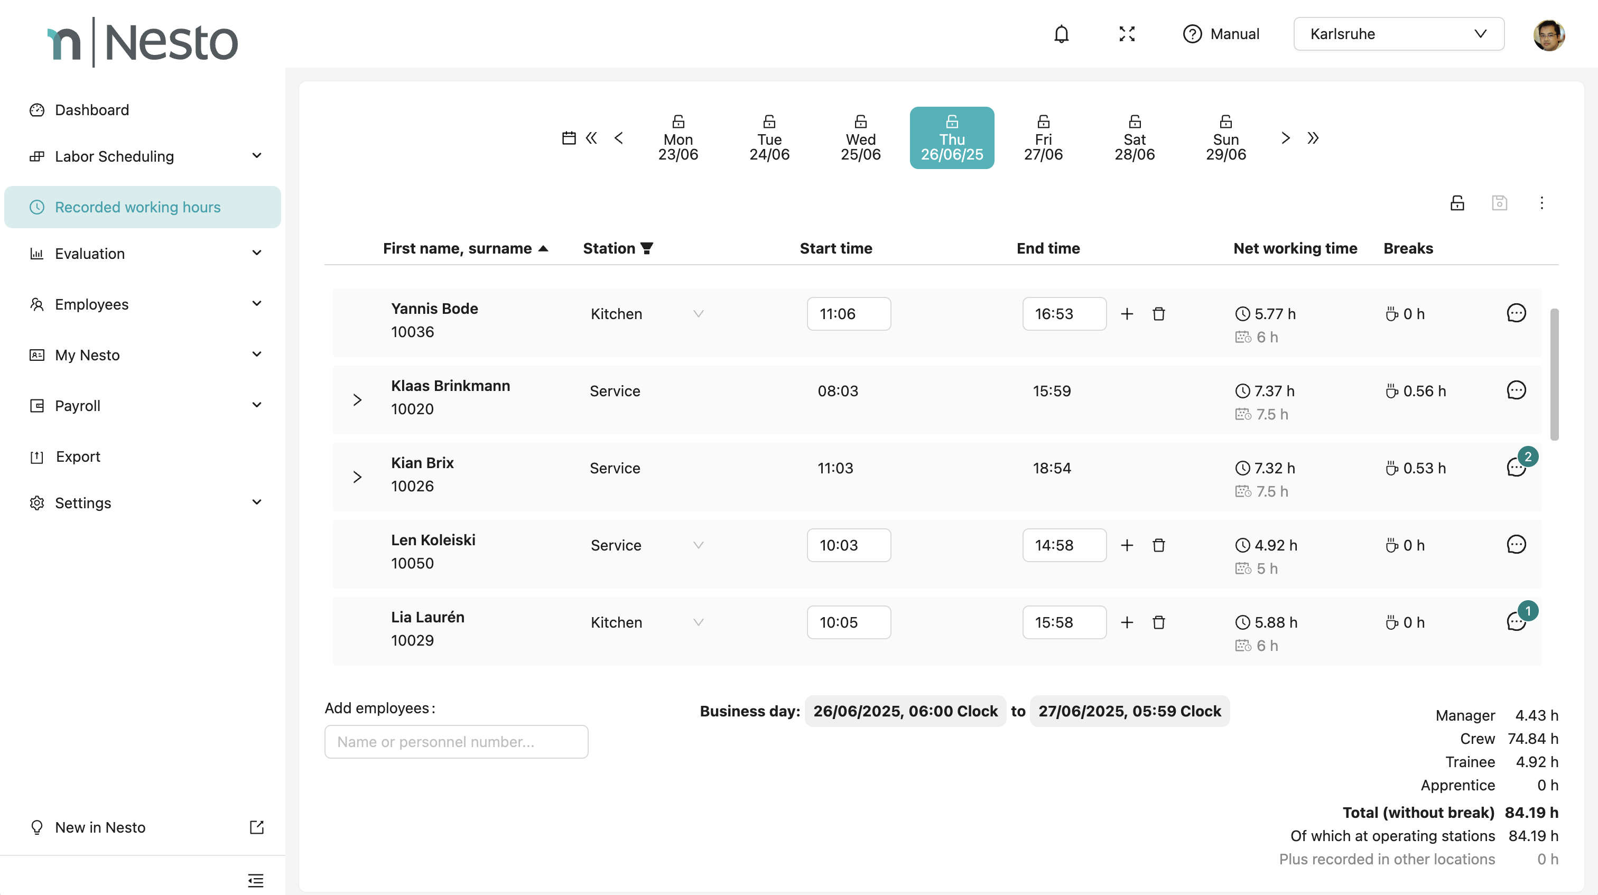1598x895 pixels.
Task: Open calendar date picker icon
Action: 568,138
